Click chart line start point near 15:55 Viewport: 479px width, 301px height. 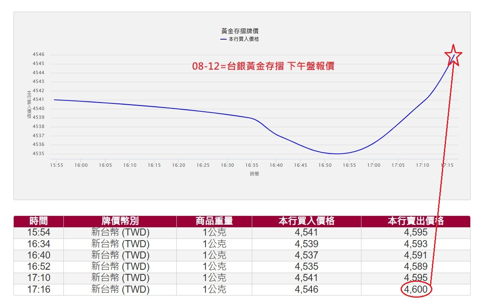(55, 100)
